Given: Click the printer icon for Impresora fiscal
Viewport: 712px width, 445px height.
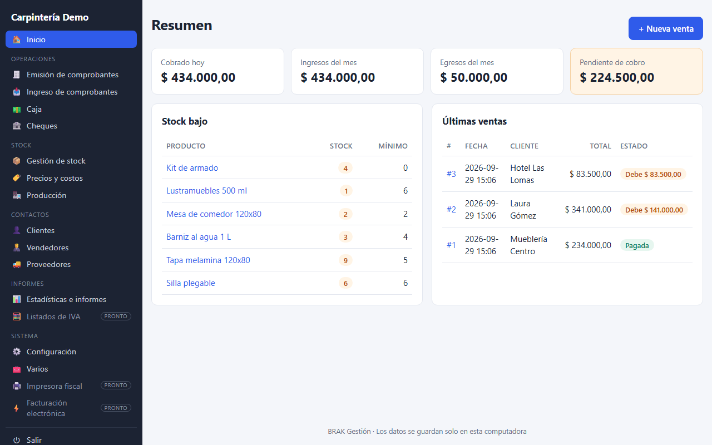Looking at the screenshot, I should [17, 386].
